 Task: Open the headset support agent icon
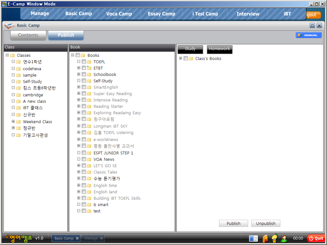pyautogui.click(x=284, y=238)
